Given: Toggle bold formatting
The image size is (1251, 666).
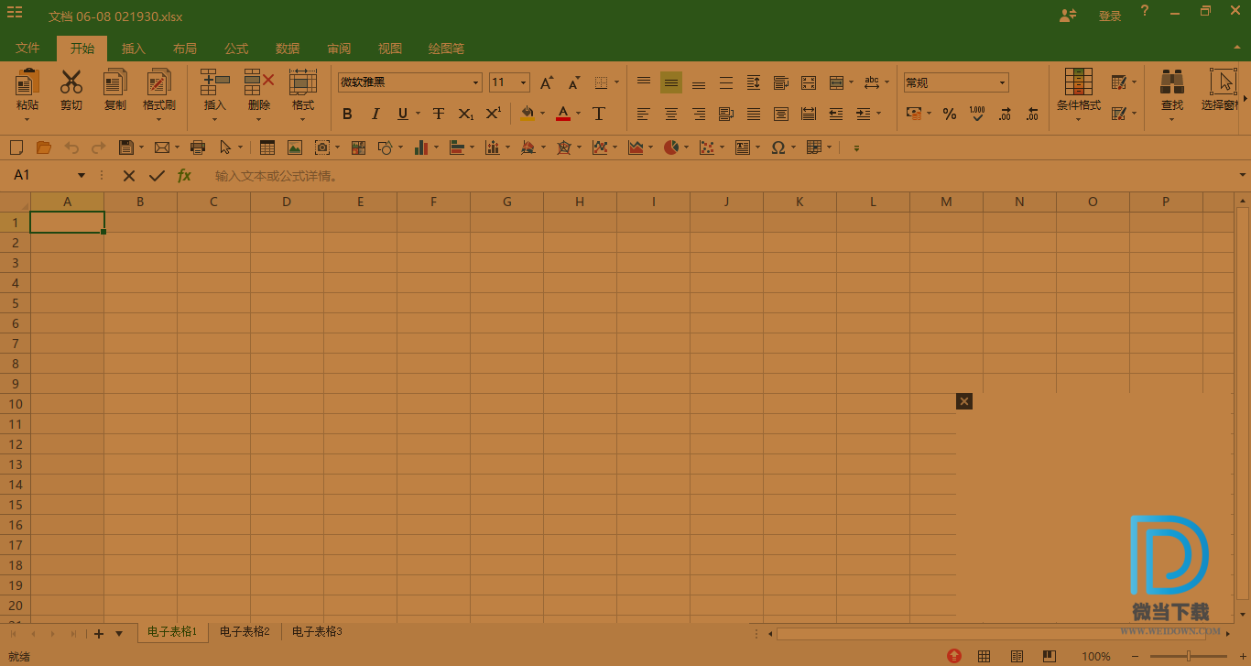Looking at the screenshot, I should 347,114.
